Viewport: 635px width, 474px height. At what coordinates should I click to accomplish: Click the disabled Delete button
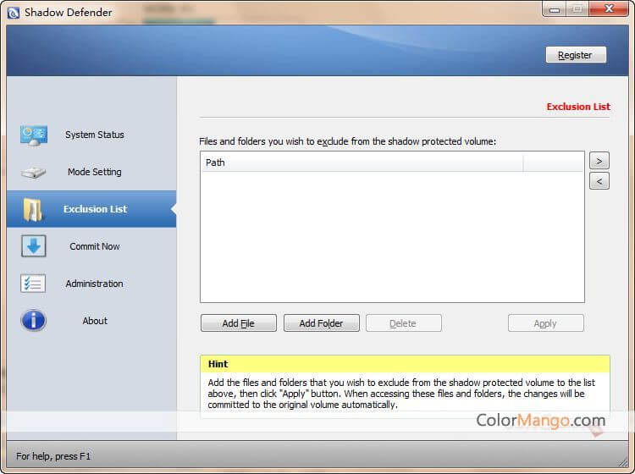[x=403, y=323]
